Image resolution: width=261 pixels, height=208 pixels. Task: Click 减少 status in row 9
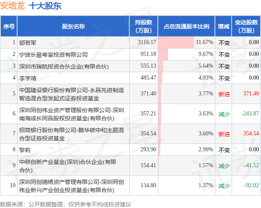[x=224, y=166]
